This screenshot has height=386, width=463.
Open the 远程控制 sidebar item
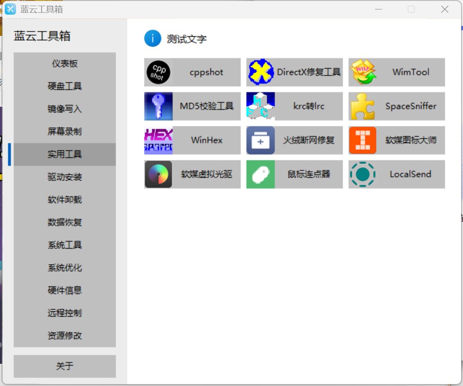65,313
